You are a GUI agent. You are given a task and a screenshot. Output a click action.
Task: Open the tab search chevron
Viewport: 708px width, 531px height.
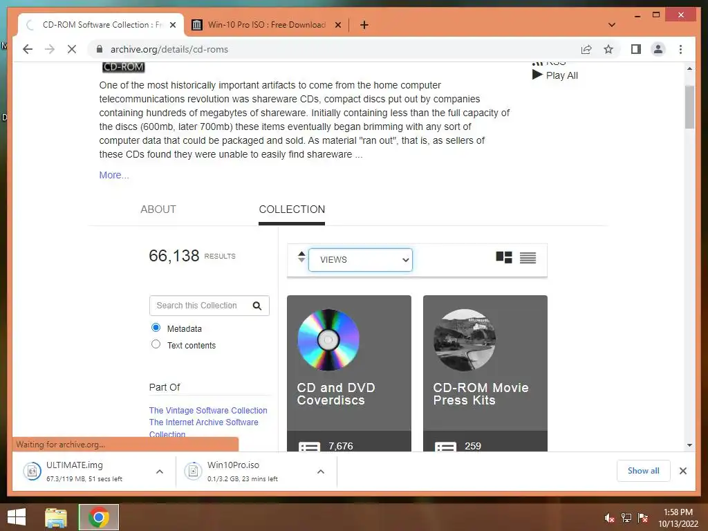612,25
